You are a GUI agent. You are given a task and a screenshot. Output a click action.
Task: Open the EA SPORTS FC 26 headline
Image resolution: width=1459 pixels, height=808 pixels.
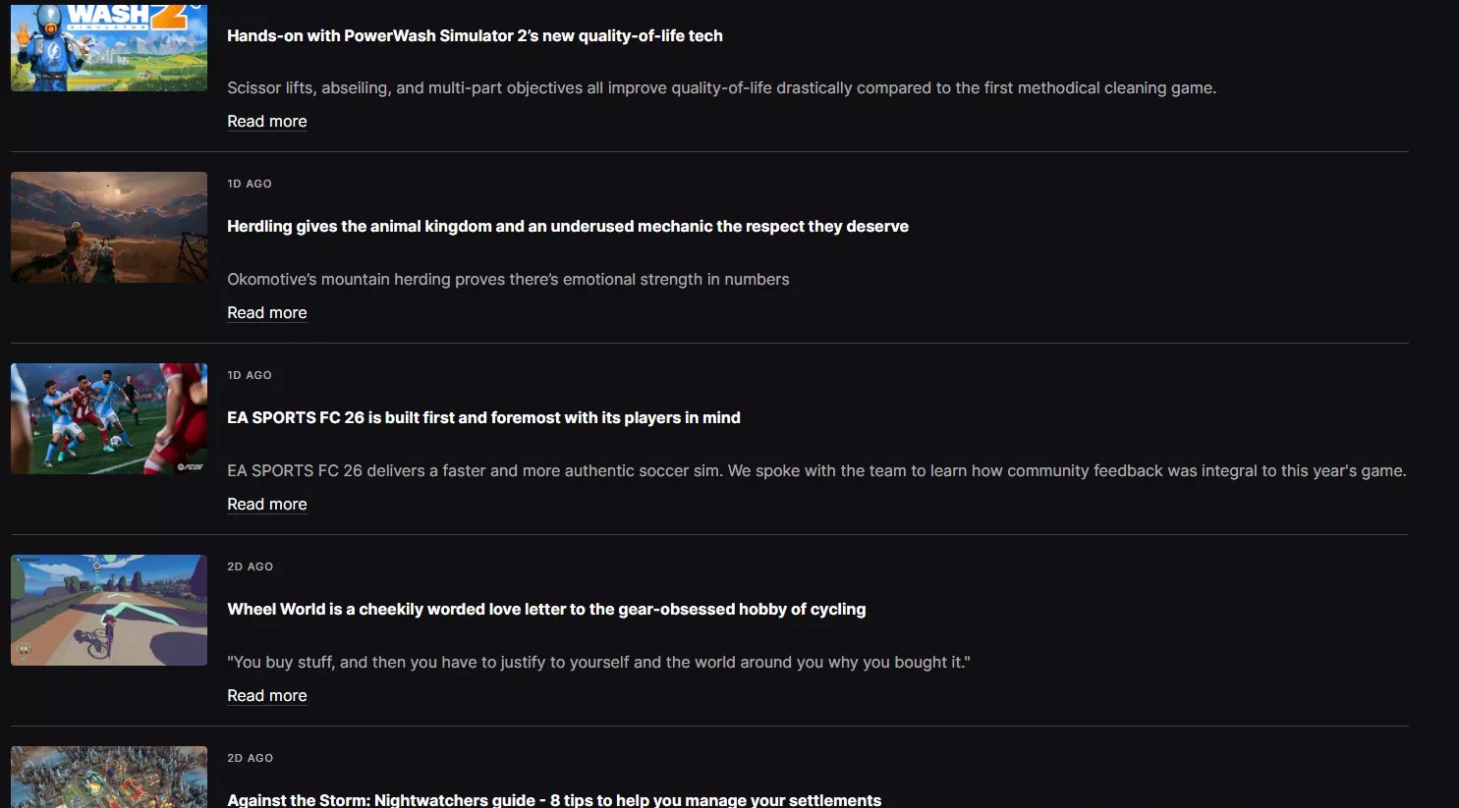(x=483, y=417)
